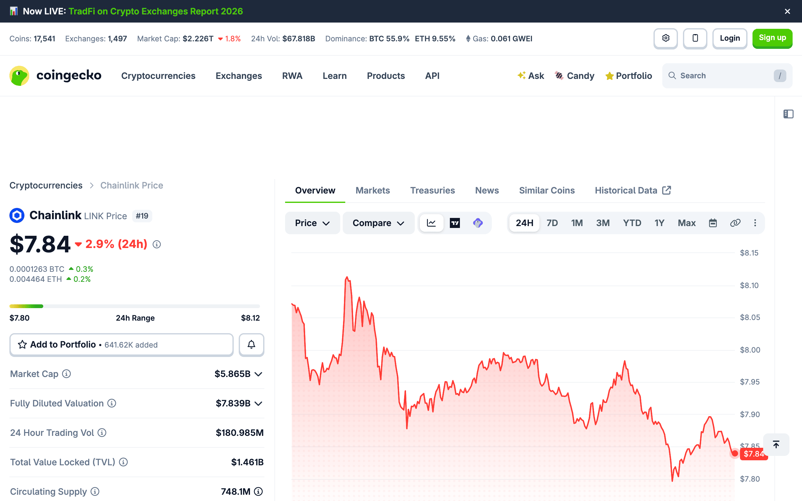Copy chart link icon

pos(735,223)
